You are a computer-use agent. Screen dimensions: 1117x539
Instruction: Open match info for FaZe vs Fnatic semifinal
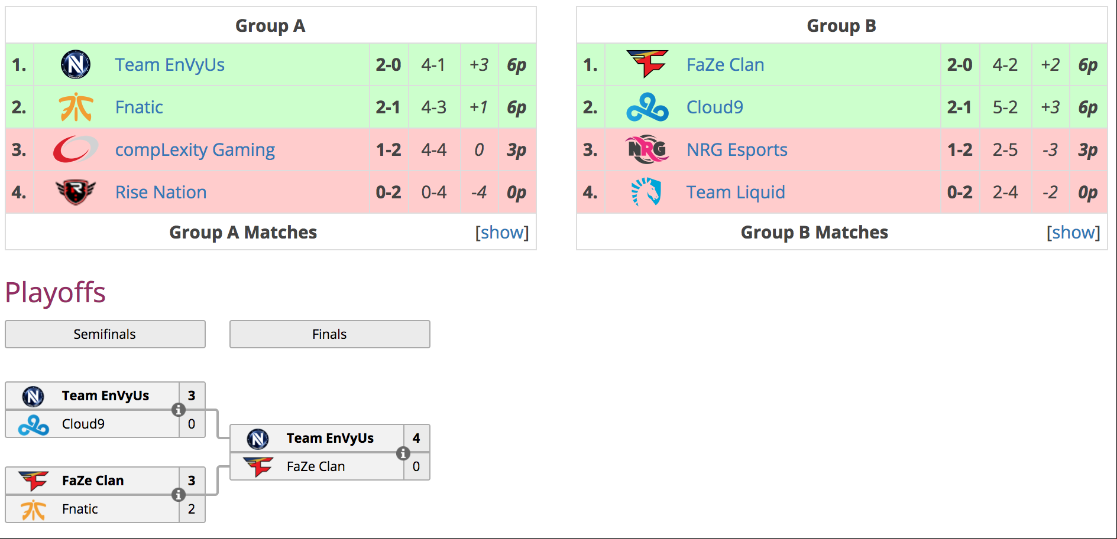pos(179,495)
